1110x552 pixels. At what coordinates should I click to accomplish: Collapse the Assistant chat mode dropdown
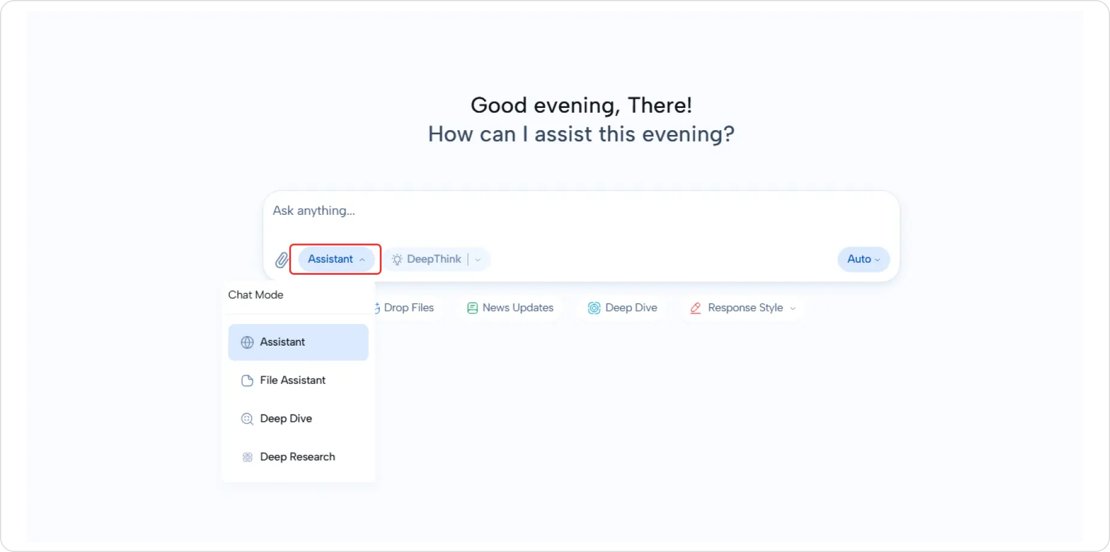(335, 259)
